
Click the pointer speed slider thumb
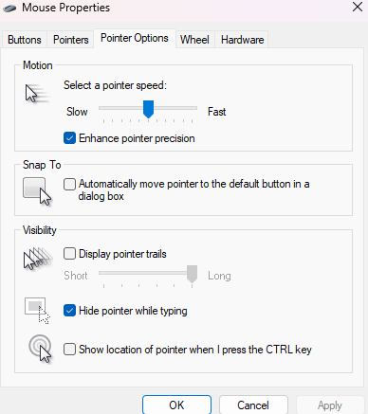pos(148,109)
